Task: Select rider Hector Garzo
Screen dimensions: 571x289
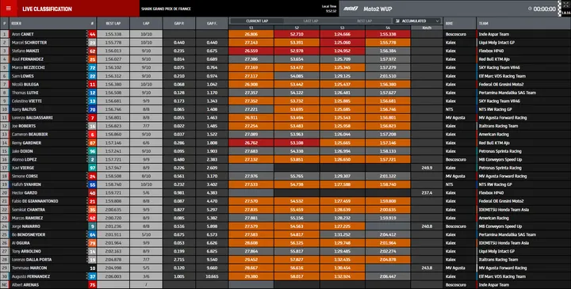Action: click(x=25, y=193)
